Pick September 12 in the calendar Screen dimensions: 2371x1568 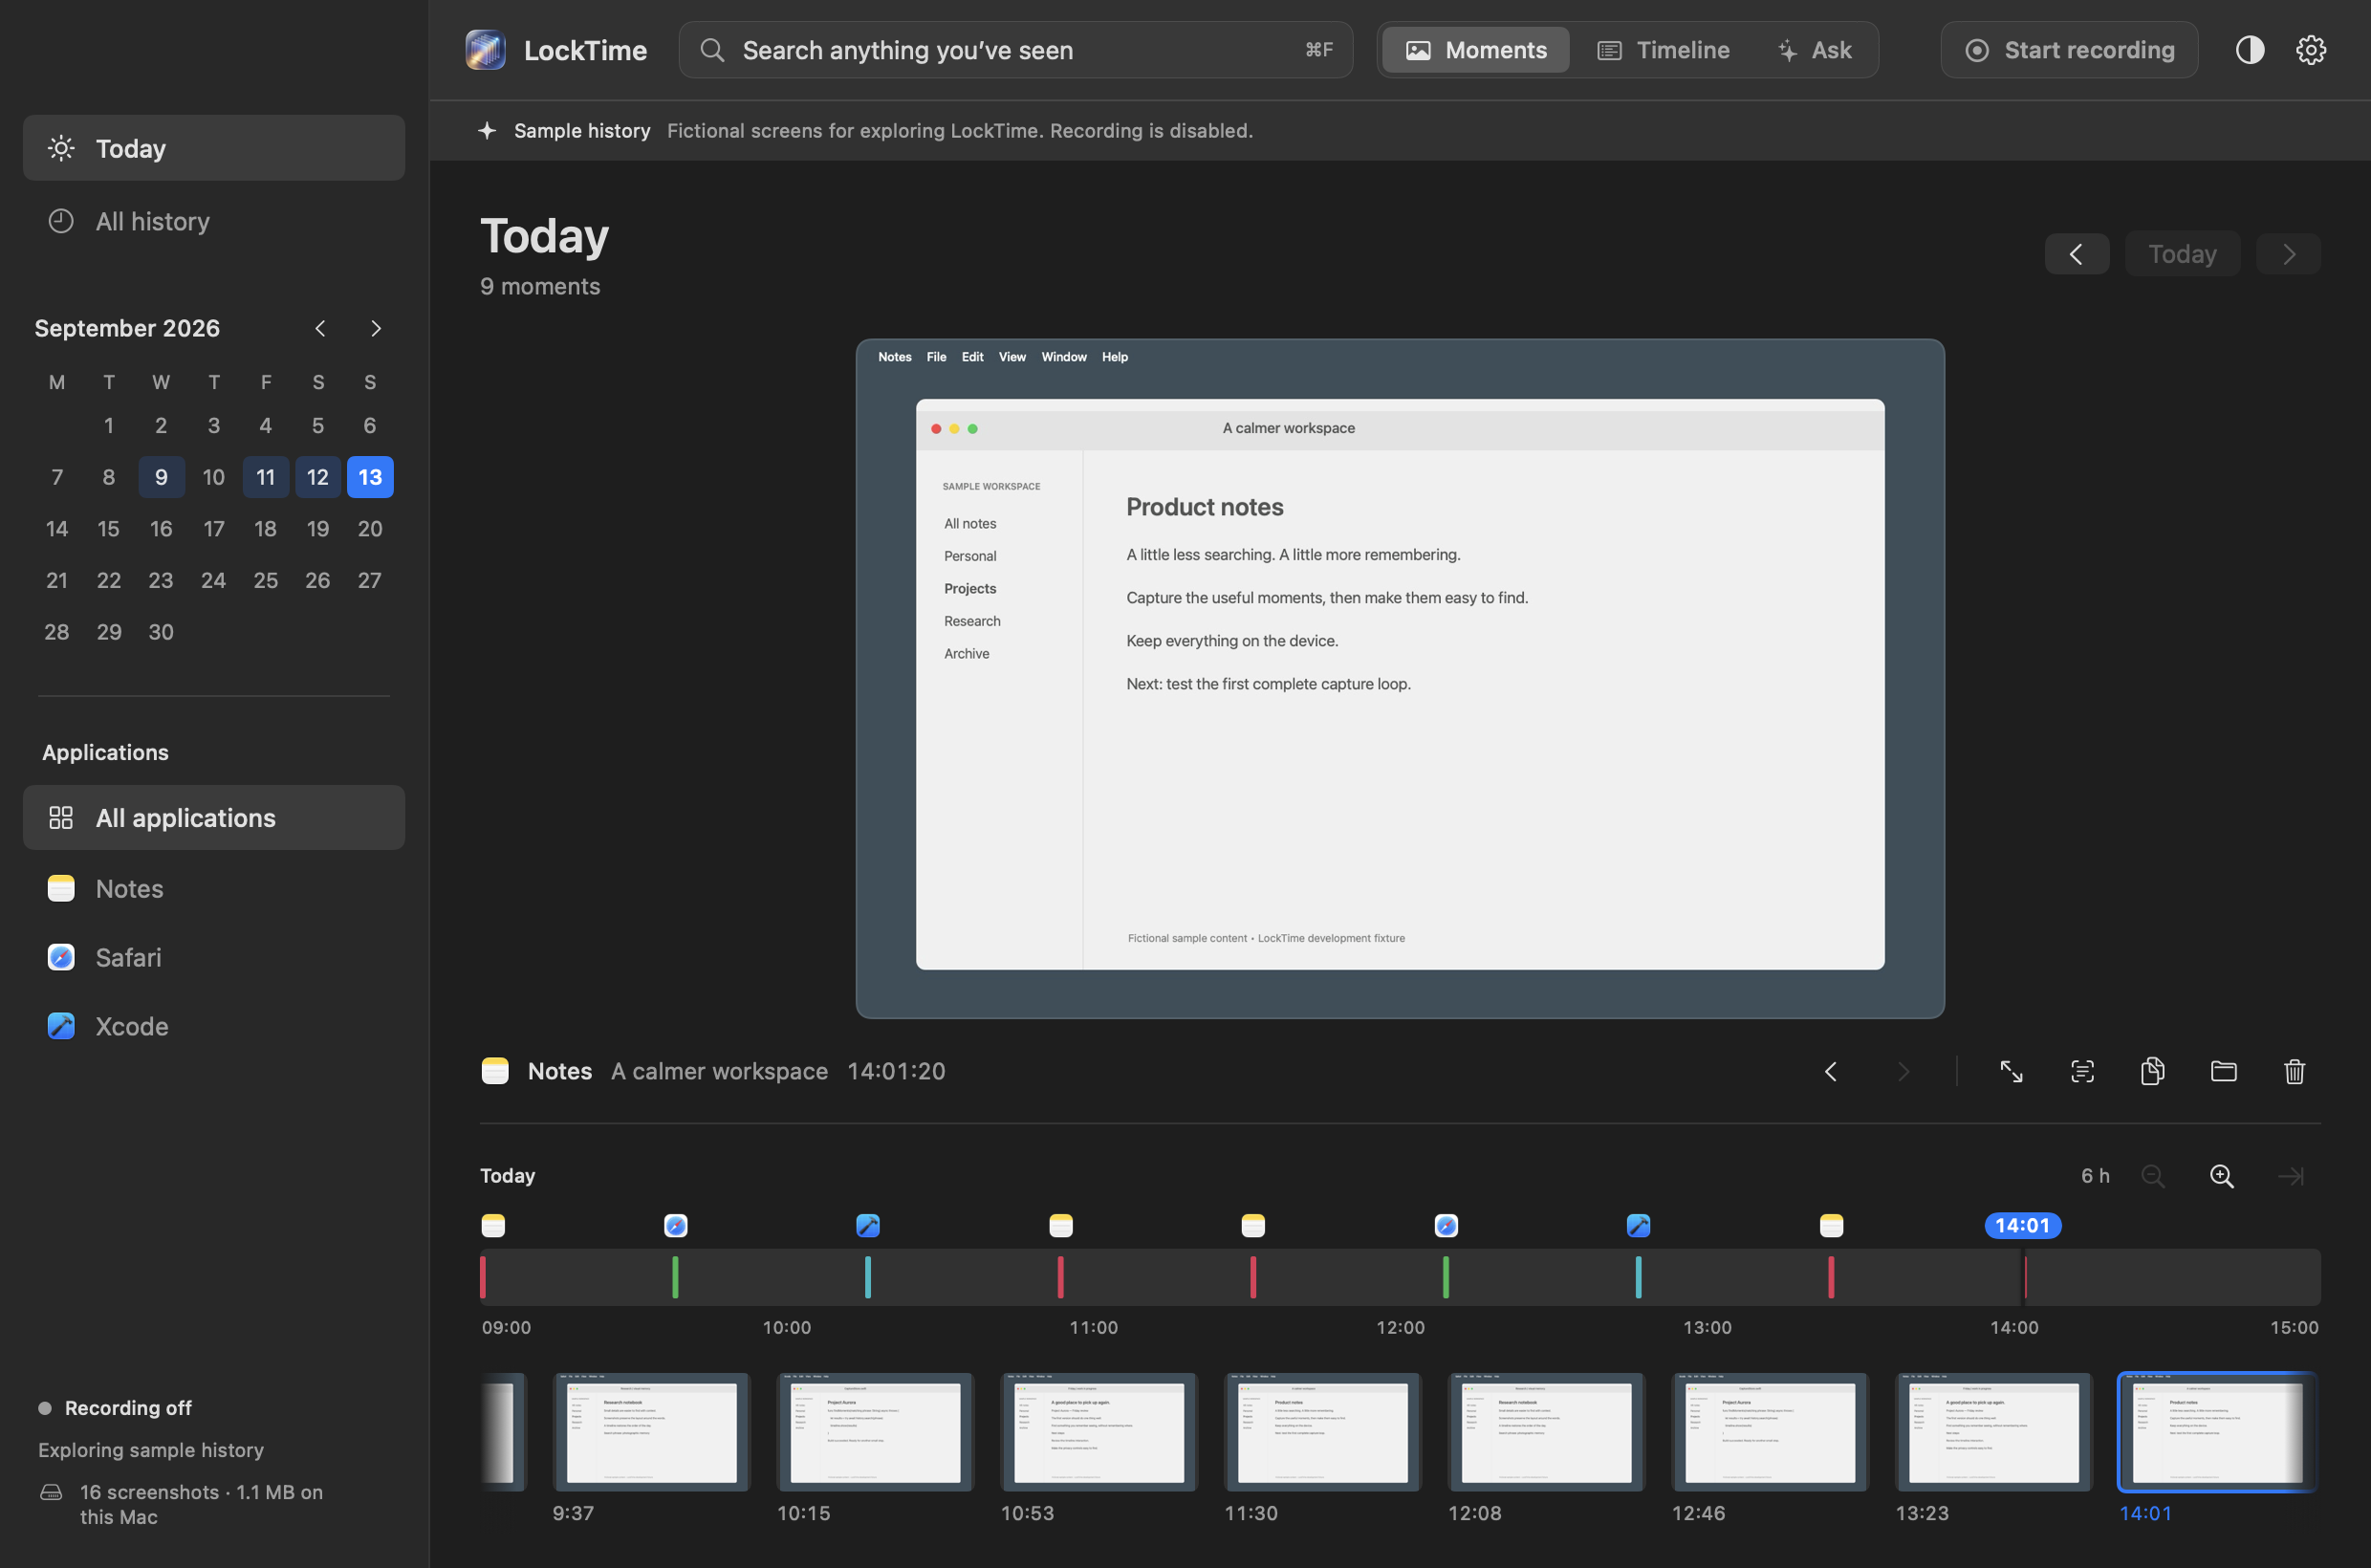point(317,477)
